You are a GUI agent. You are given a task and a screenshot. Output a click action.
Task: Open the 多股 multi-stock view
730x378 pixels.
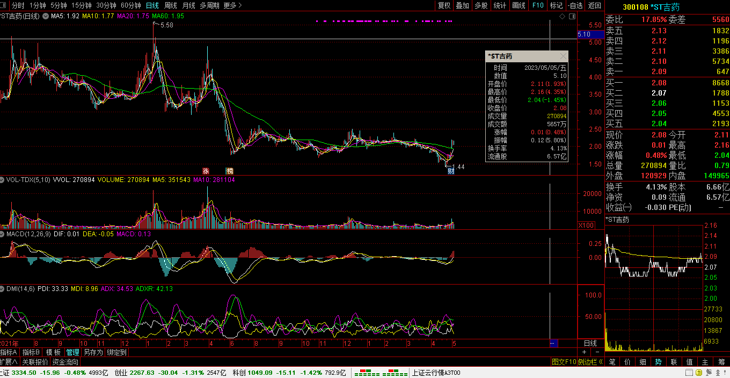pos(481,5)
